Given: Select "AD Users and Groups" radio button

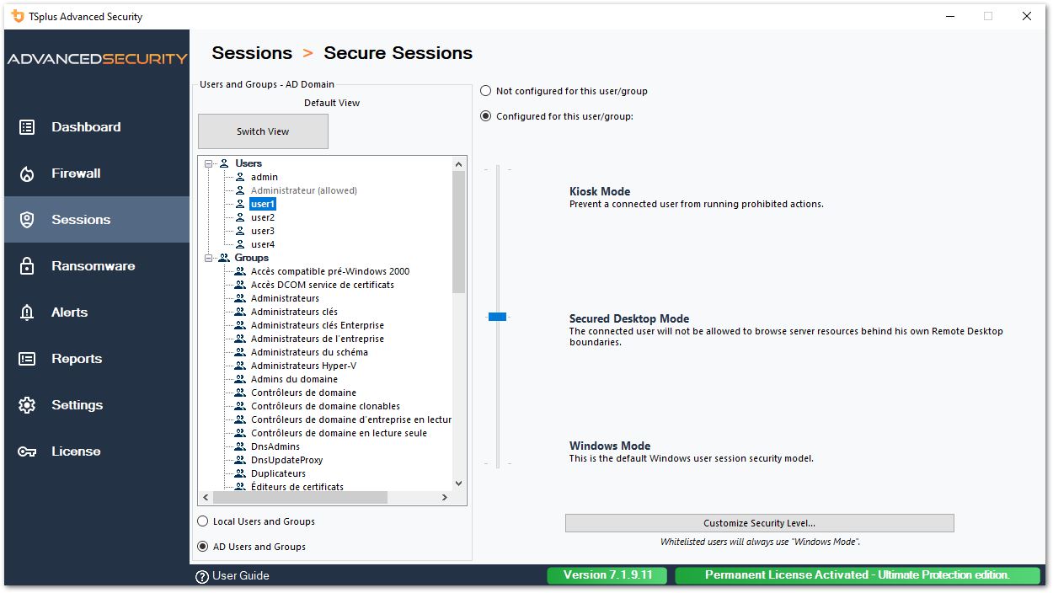Looking at the screenshot, I should pos(203,547).
